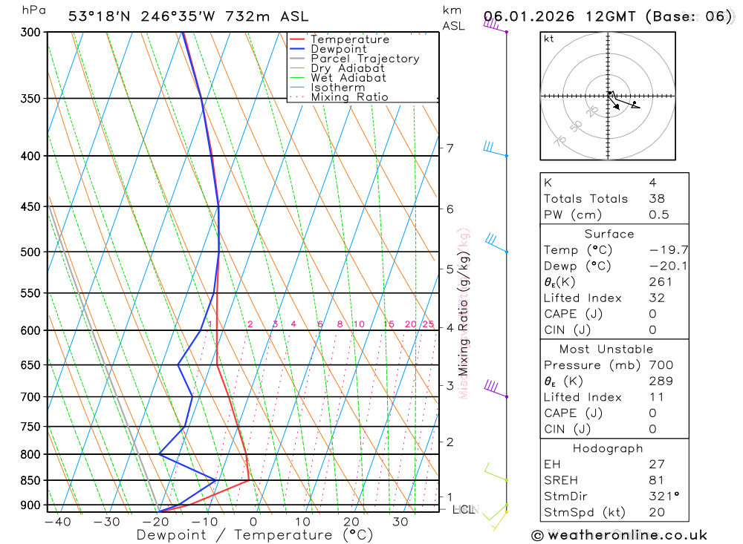The image size is (743, 544).
Task: Click the 4 km altitude label
Action: pos(450,327)
